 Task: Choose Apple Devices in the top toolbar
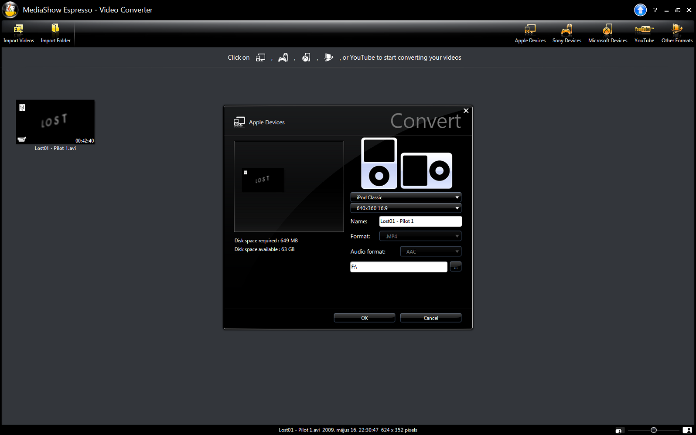(530, 34)
